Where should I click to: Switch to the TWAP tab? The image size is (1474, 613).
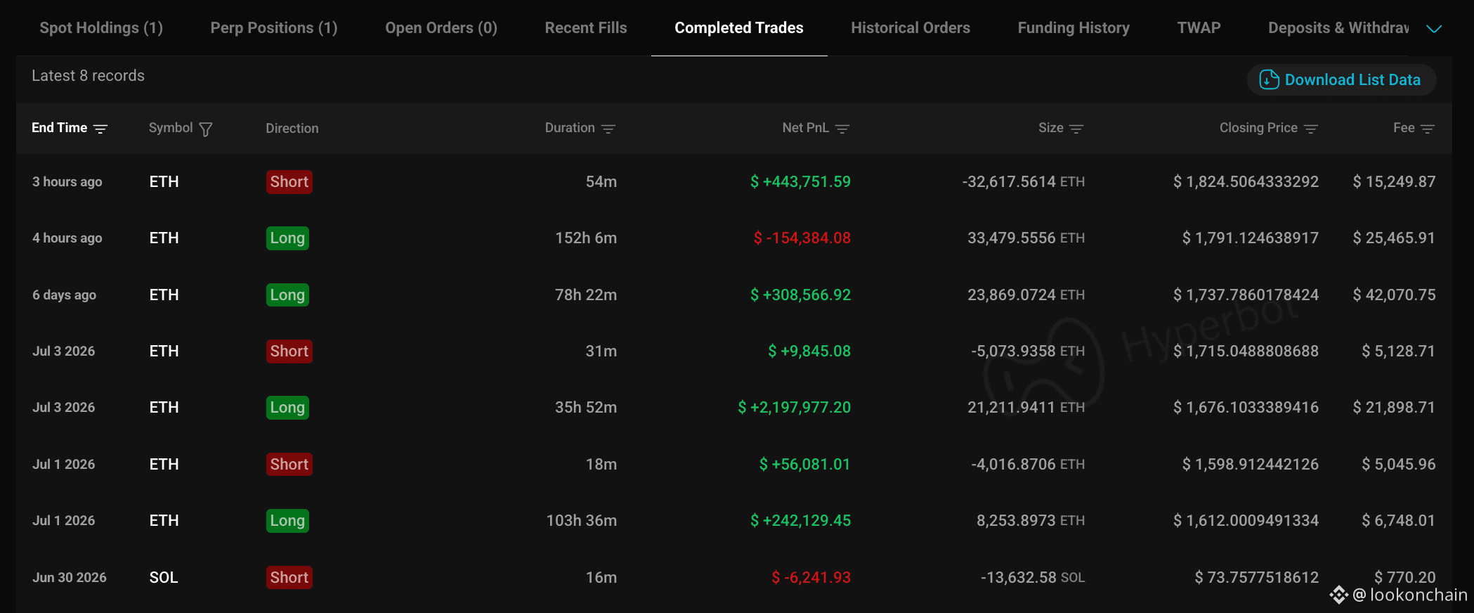click(x=1199, y=27)
